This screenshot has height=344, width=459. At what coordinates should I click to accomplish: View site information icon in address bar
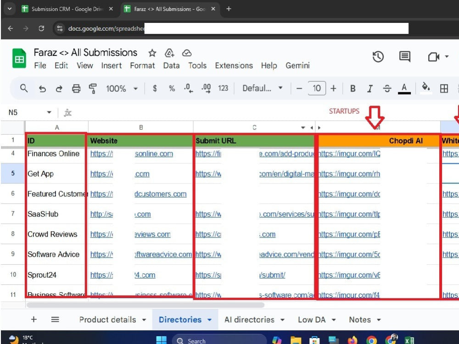[x=60, y=28]
